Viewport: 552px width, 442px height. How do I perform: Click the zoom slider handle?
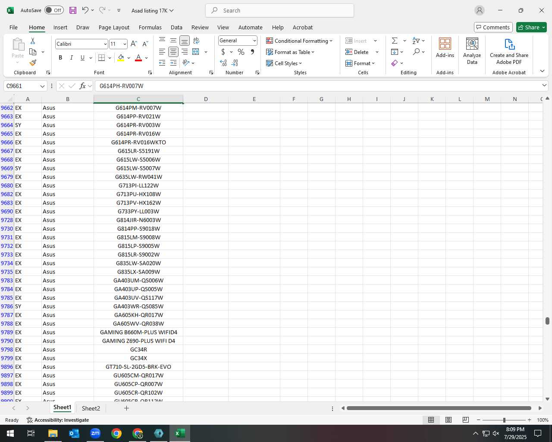(504, 420)
